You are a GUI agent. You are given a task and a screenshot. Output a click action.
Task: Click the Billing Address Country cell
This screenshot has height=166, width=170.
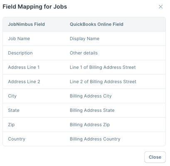95,139
